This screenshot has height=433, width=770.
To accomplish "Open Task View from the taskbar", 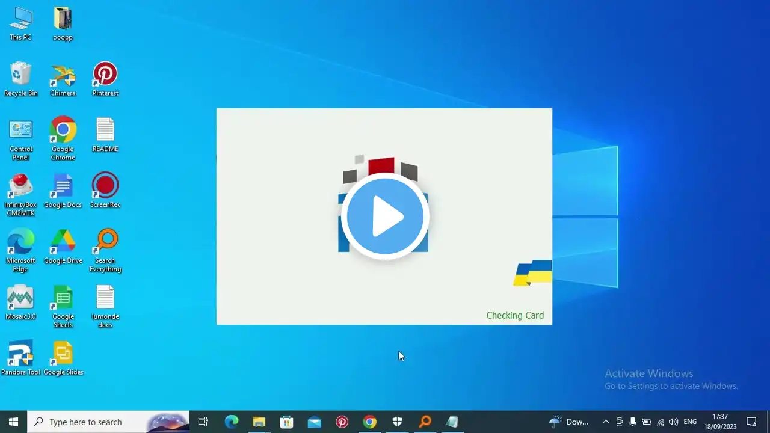I will pyautogui.click(x=203, y=422).
